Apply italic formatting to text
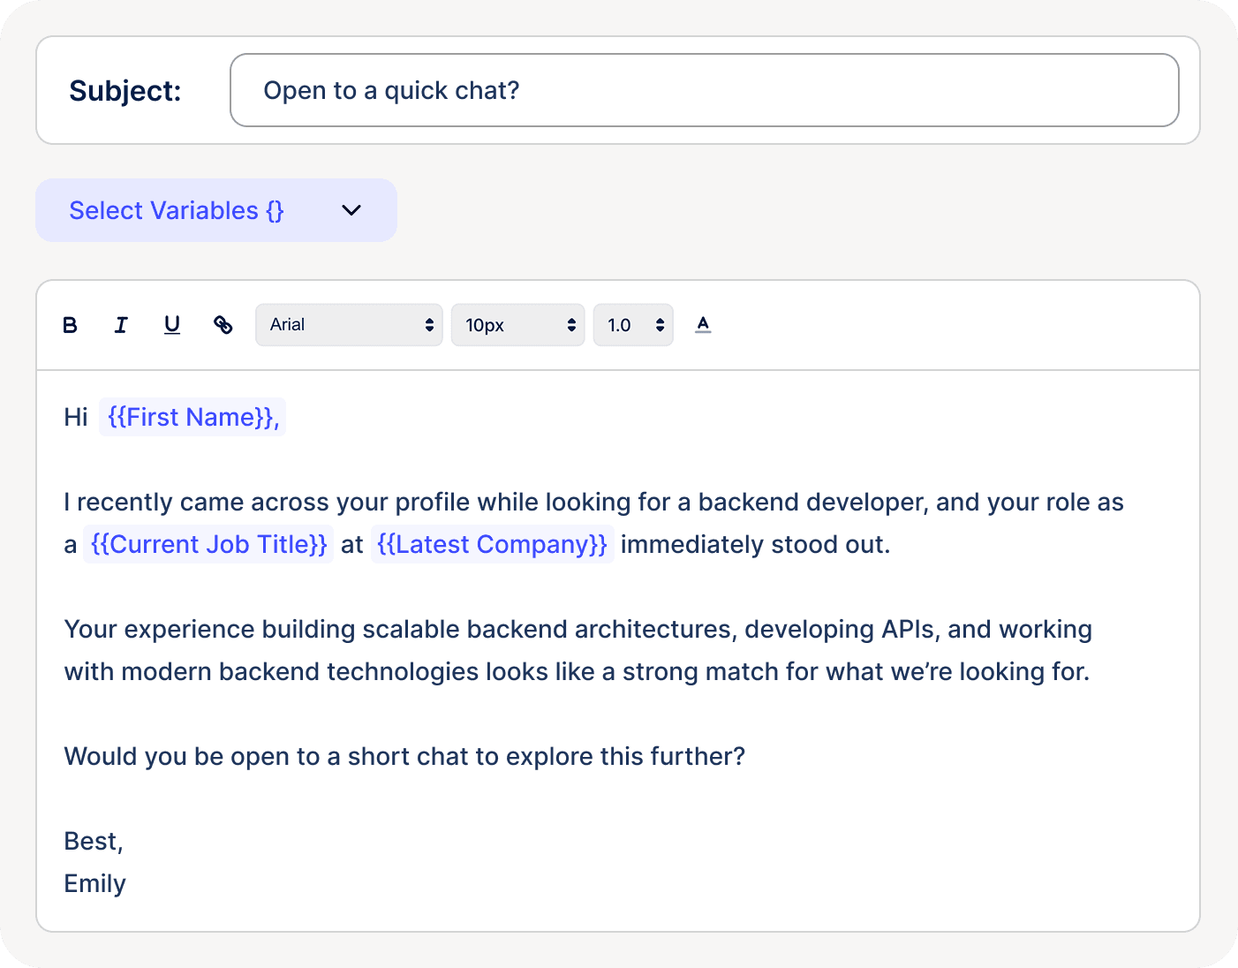1238x968 pixels. [121, 325]
